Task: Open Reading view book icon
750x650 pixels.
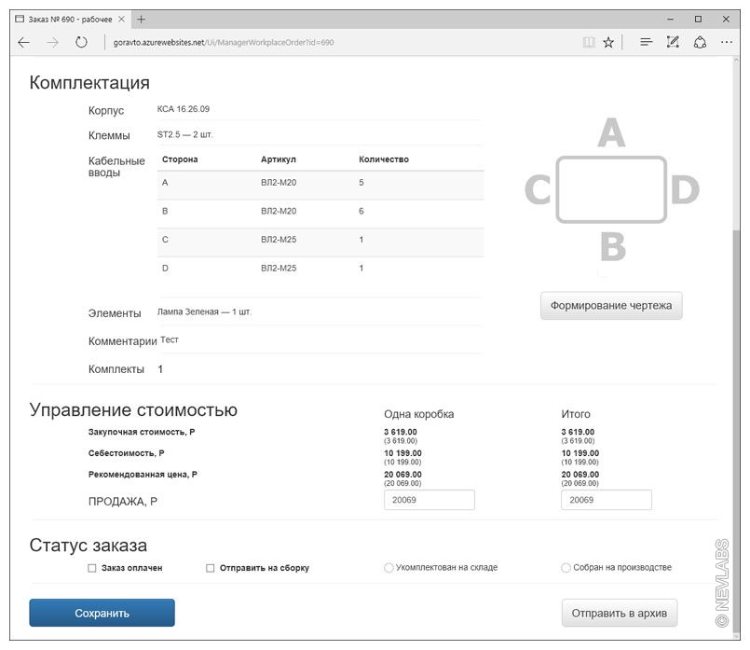Action: point(587,42)
